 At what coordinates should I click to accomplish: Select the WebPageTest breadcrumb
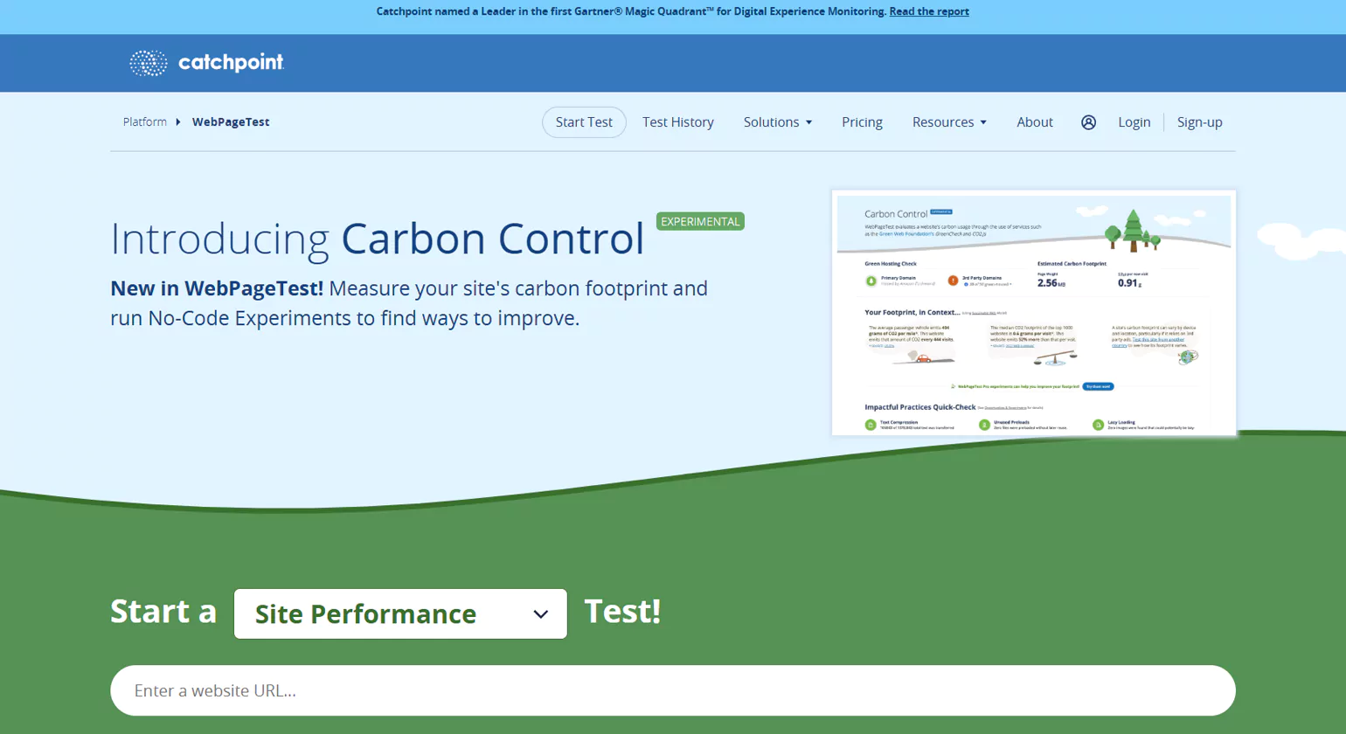tap(230, 122)
